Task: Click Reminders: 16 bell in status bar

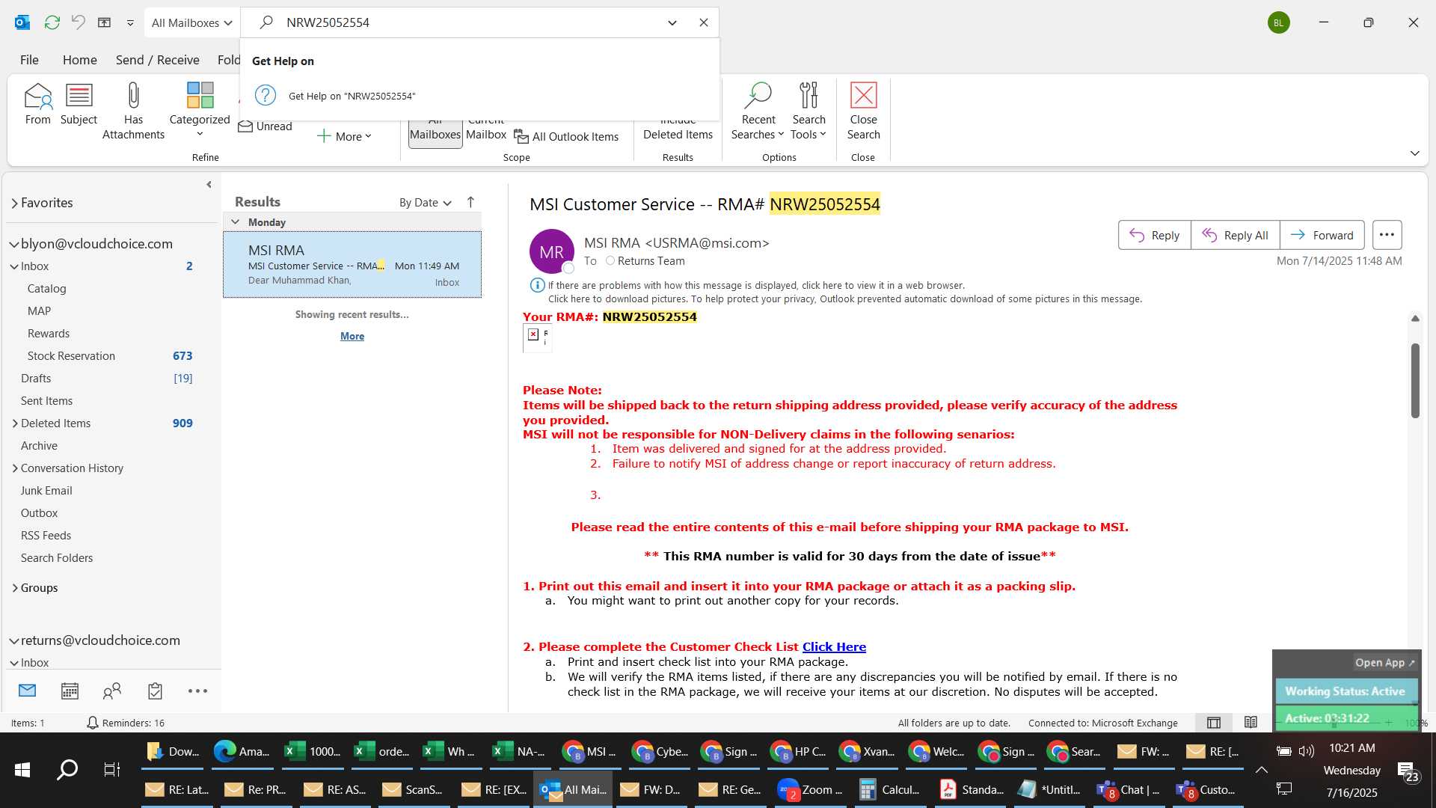Action: coord(125,723)
